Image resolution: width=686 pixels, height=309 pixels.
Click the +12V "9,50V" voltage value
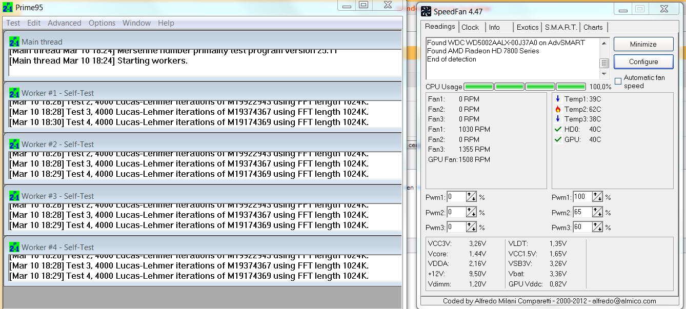click(x=477, y=274)
